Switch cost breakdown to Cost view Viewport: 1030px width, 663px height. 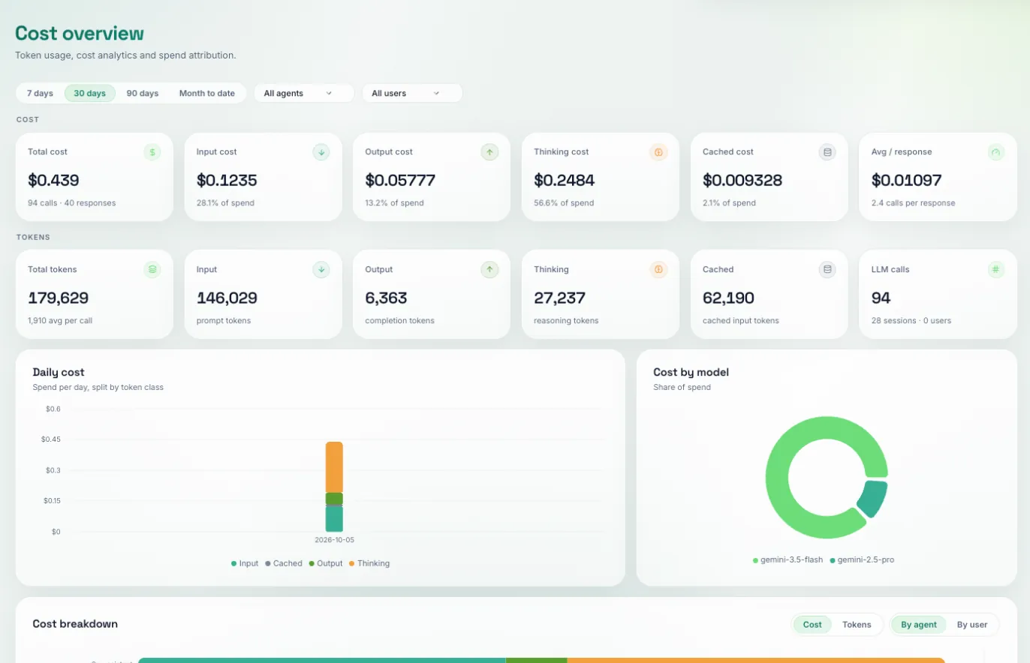pos(812,624)
